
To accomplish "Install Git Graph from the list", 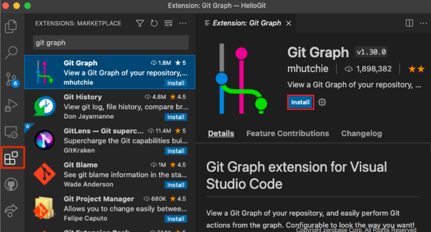I will click(x=176, y=83).
